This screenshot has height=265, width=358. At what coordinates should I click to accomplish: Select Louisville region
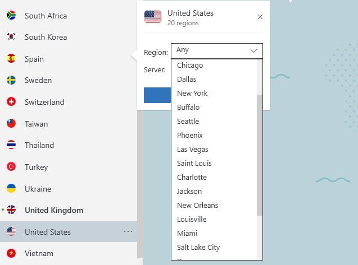pyautogui.click(x=192, y=219)
